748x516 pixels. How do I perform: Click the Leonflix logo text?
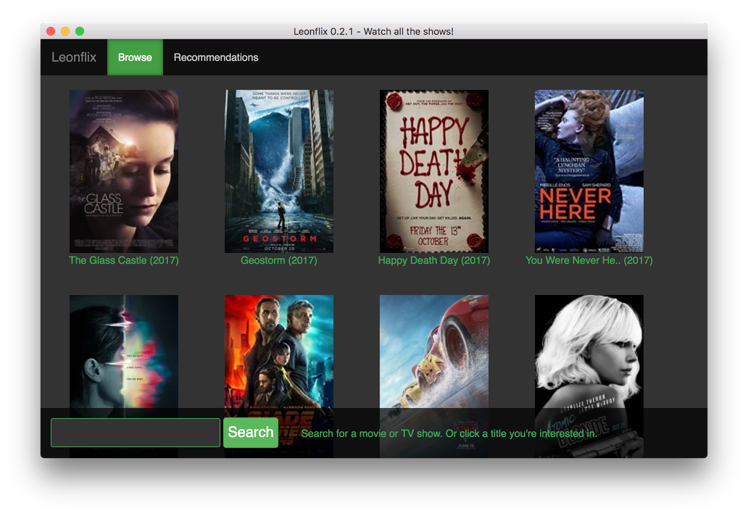(74, 57)
